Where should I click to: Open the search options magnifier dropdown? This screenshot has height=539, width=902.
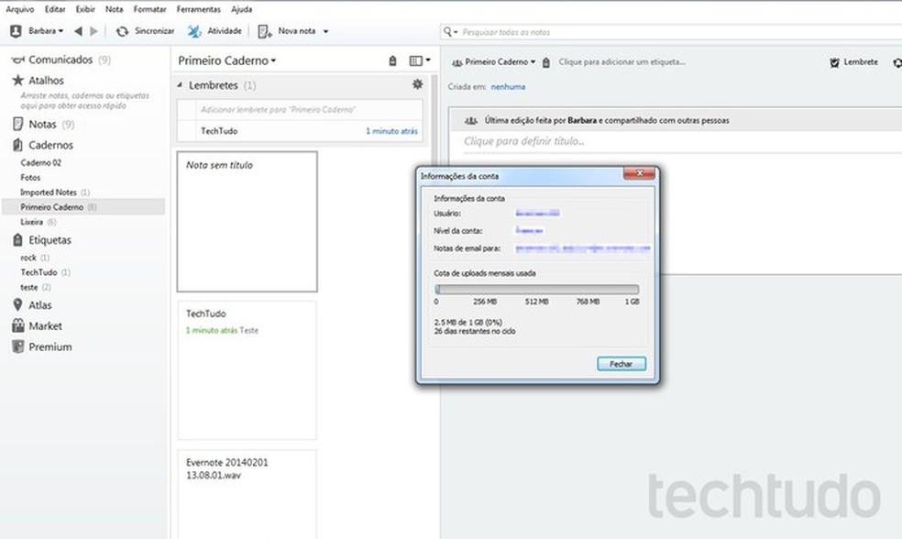tap(450, 32)
